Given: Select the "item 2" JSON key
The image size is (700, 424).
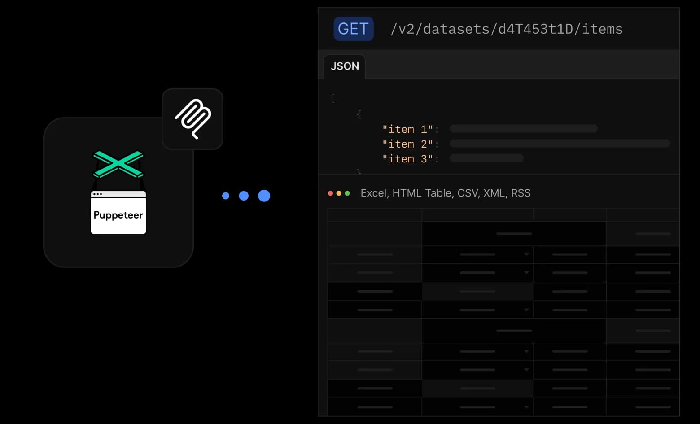Looking at the screenshot, I should point(407,144).
